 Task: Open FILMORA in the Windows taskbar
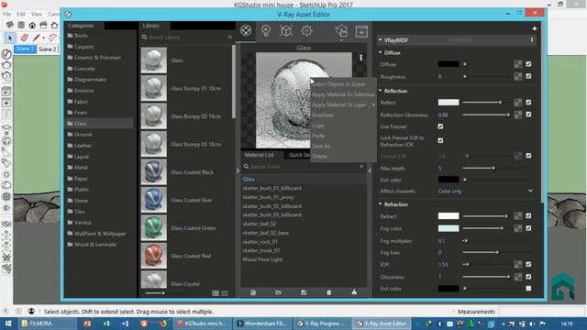click(47, 324)
